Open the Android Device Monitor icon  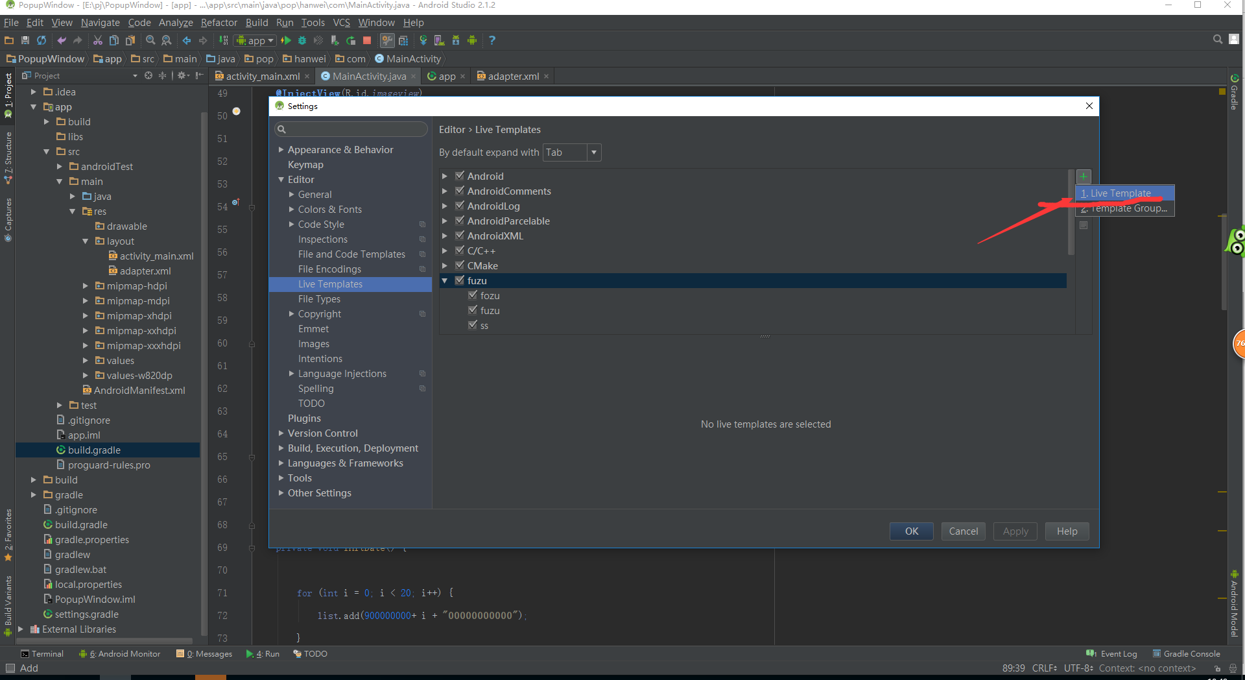472,40
